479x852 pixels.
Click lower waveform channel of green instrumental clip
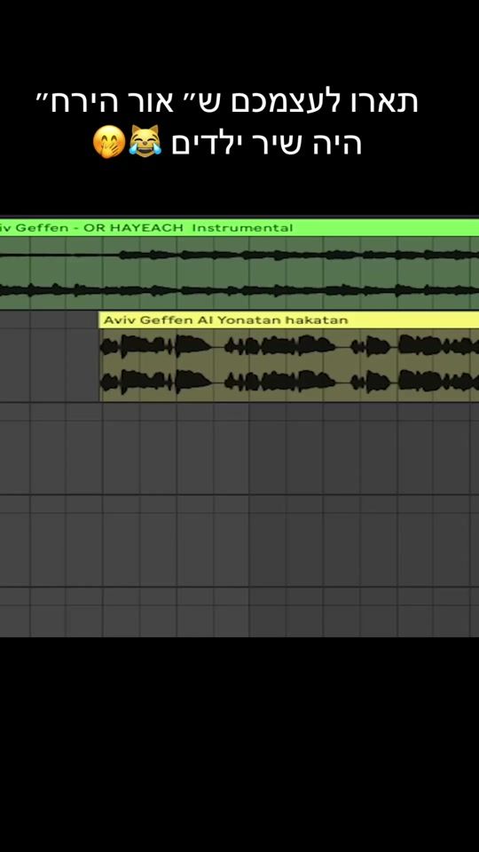(239, 290)
